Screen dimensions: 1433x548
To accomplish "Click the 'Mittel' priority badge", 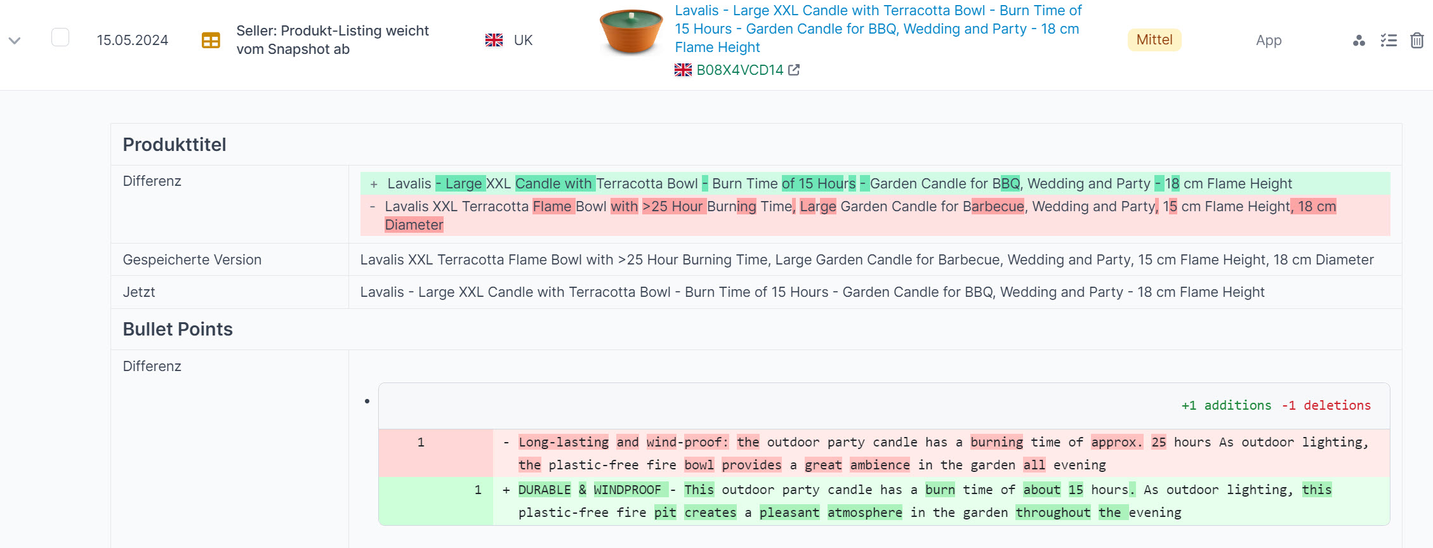I will point(1154,40).
